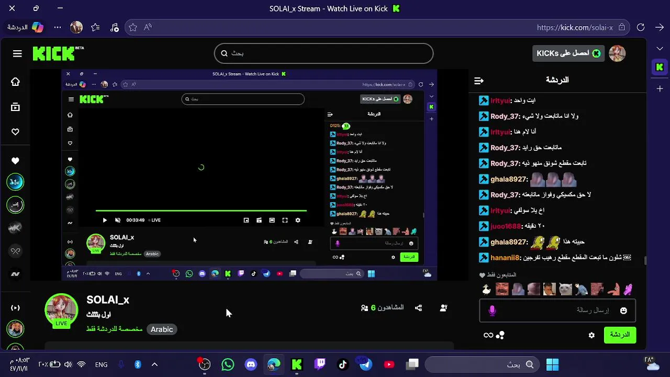View site information lock icon in address bar
This screenshot has width=670, height=377.
622,27
